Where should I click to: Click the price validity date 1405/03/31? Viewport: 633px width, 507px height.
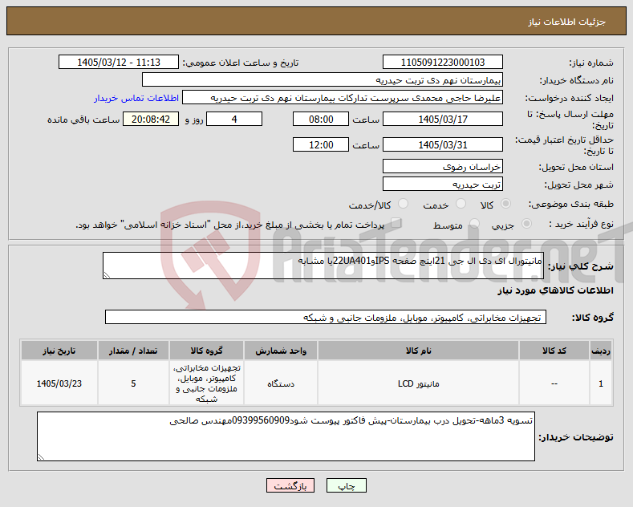pos(442,144)
